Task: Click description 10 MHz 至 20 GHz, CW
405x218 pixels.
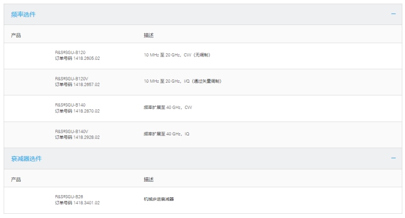Action: tap(177, 55)
